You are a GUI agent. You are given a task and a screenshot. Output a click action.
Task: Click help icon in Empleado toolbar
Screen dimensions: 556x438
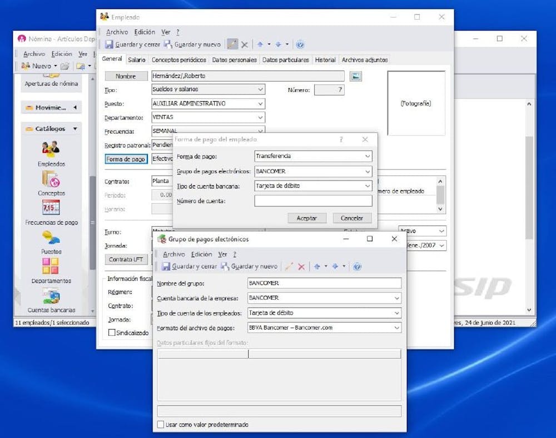click(300, 44)
